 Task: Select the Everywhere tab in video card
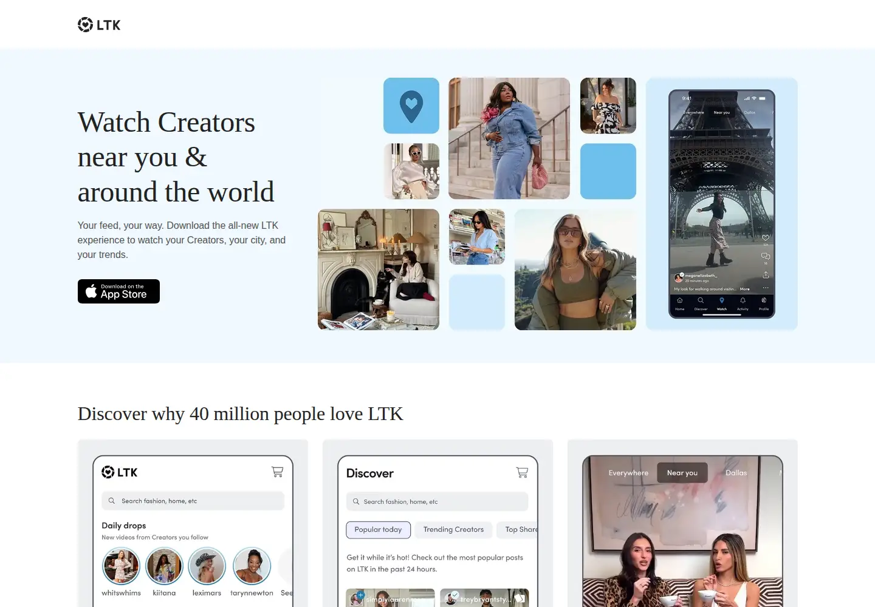[628, 473]
